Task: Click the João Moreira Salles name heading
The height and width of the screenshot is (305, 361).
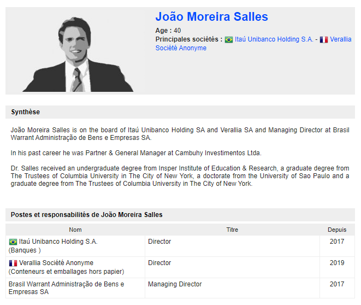Action: click(211, 17)
